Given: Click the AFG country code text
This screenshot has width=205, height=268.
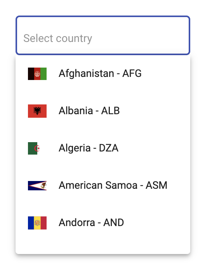Looking at the screenshot, I should click(x=132, y=73).
